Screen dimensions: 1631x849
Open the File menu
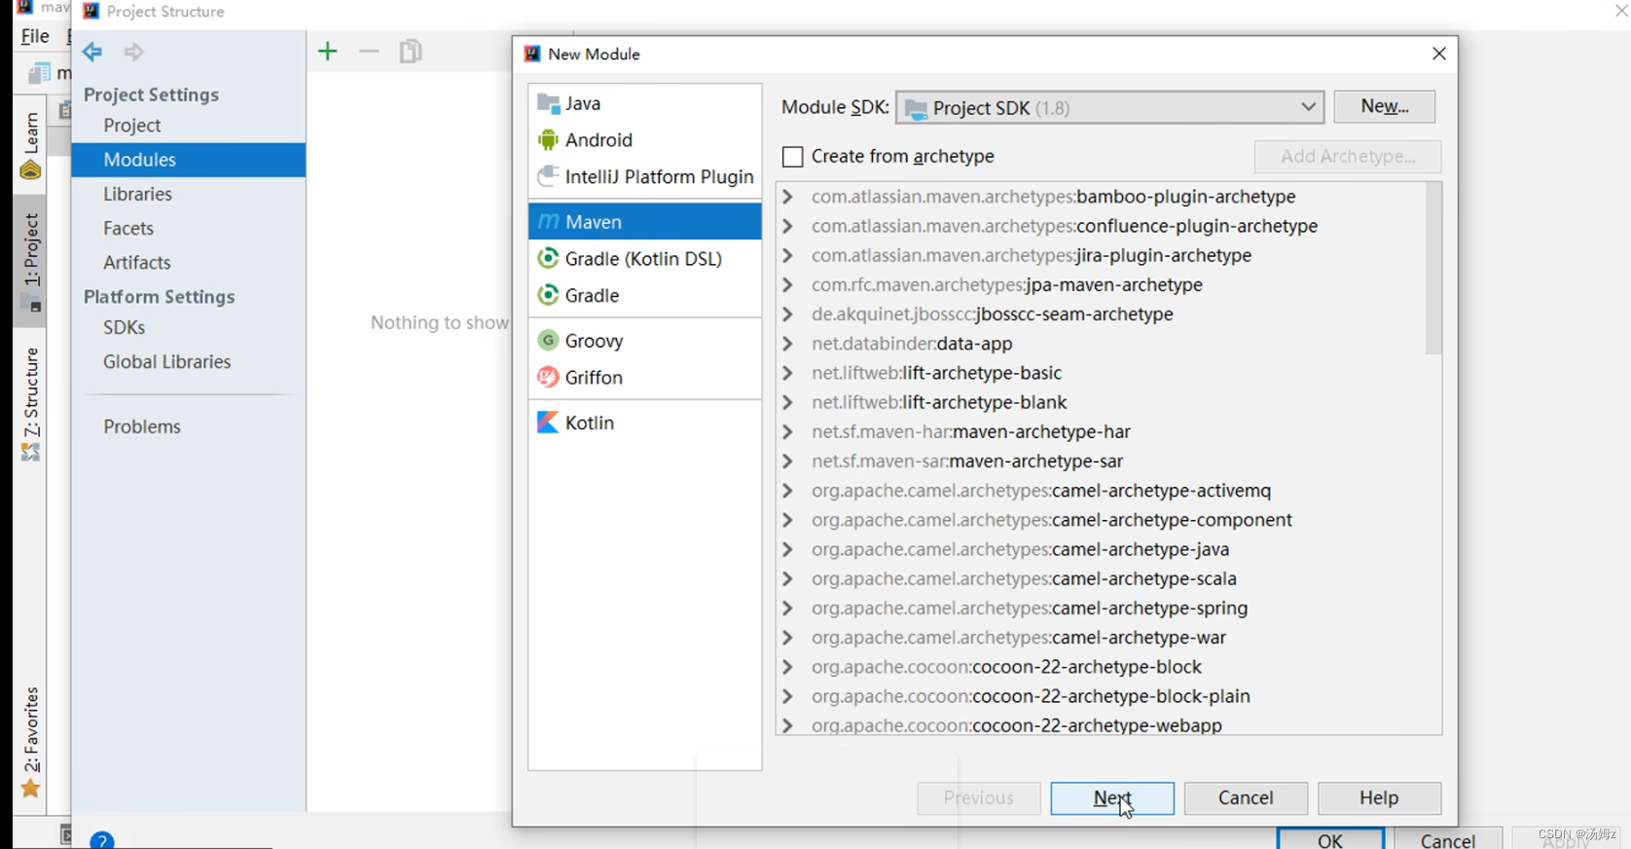[35, 36]
